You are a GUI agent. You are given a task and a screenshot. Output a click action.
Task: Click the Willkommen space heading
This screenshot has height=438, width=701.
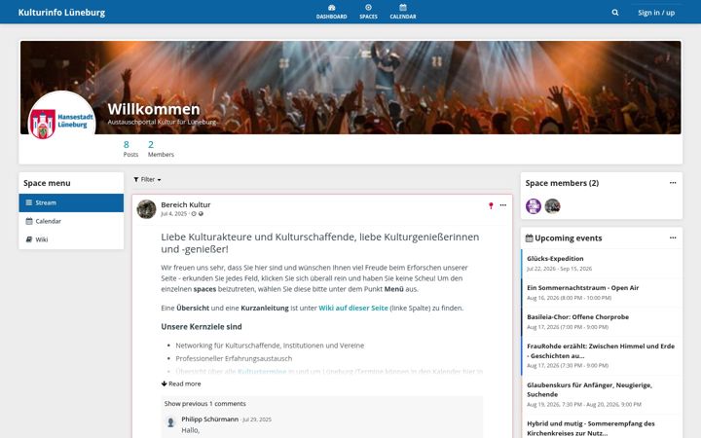point(154,109)
